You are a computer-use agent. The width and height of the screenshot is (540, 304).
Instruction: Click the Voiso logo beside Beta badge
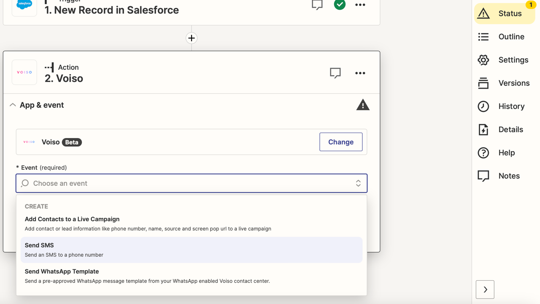[x=29, y=142]
